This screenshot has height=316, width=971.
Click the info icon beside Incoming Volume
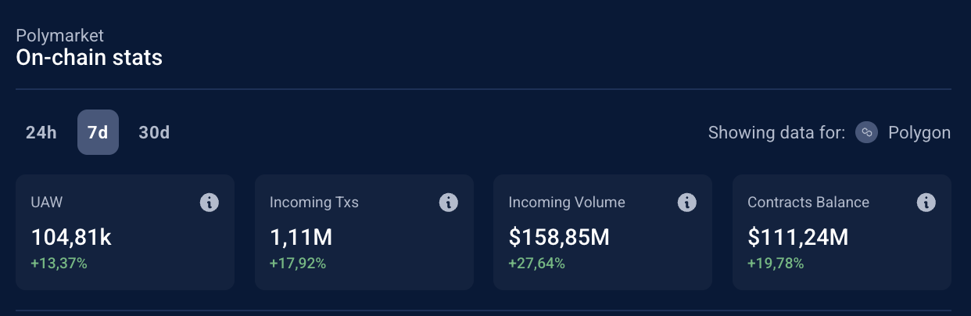[686, 203]
